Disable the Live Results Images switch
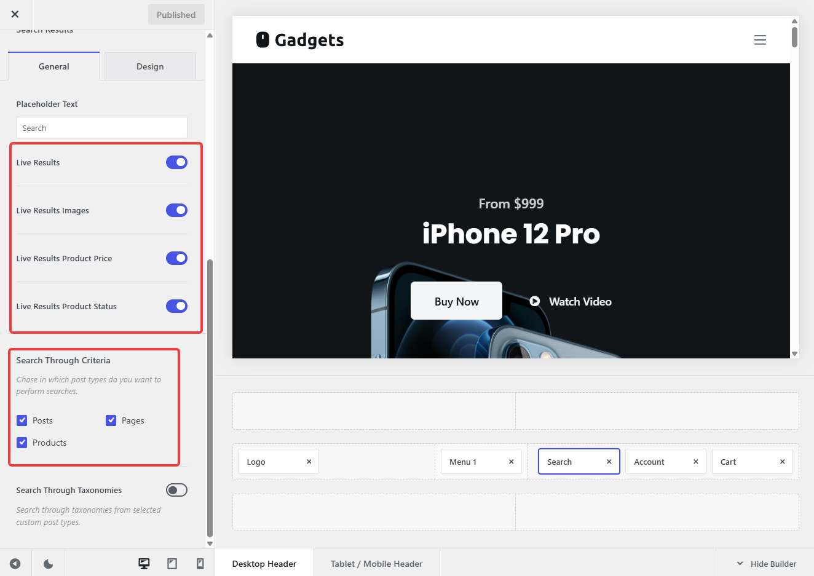Image resolution: width=814 pixels, height=576 pixels. tap(176, 210)
